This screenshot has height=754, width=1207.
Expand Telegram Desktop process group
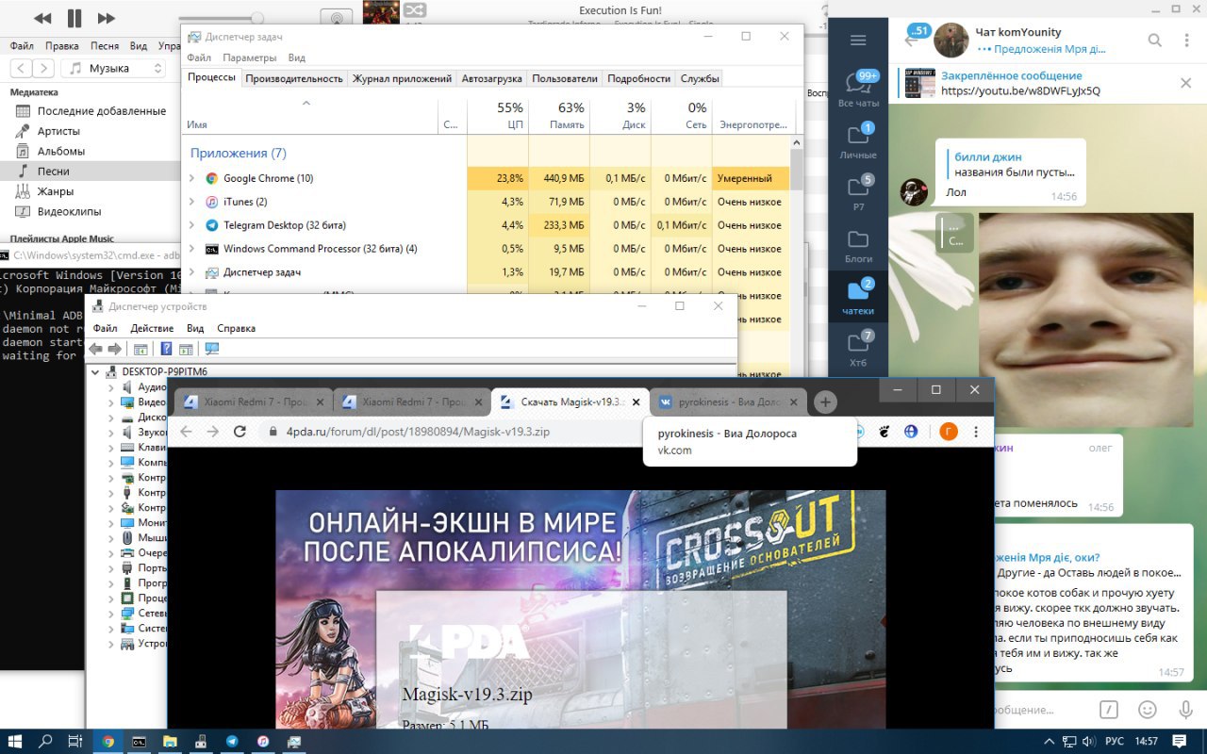tap(192, 225)
